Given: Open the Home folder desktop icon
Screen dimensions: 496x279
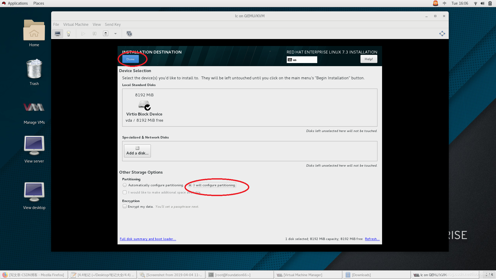Looking at the screenshot, I should coord(34,33).
